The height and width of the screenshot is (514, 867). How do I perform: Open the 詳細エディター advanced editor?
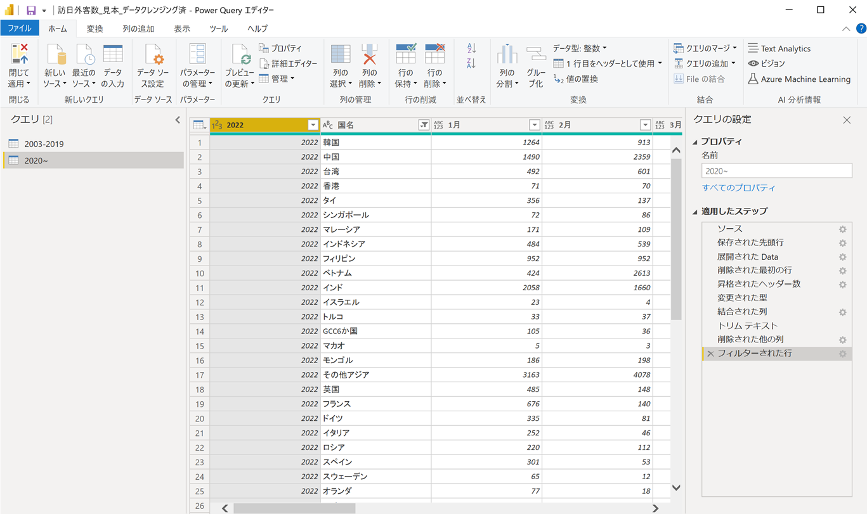click(289, 63)
